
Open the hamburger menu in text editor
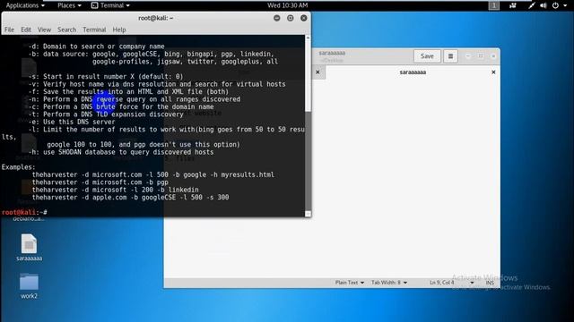pyautogui.click(x=450, y=56)
